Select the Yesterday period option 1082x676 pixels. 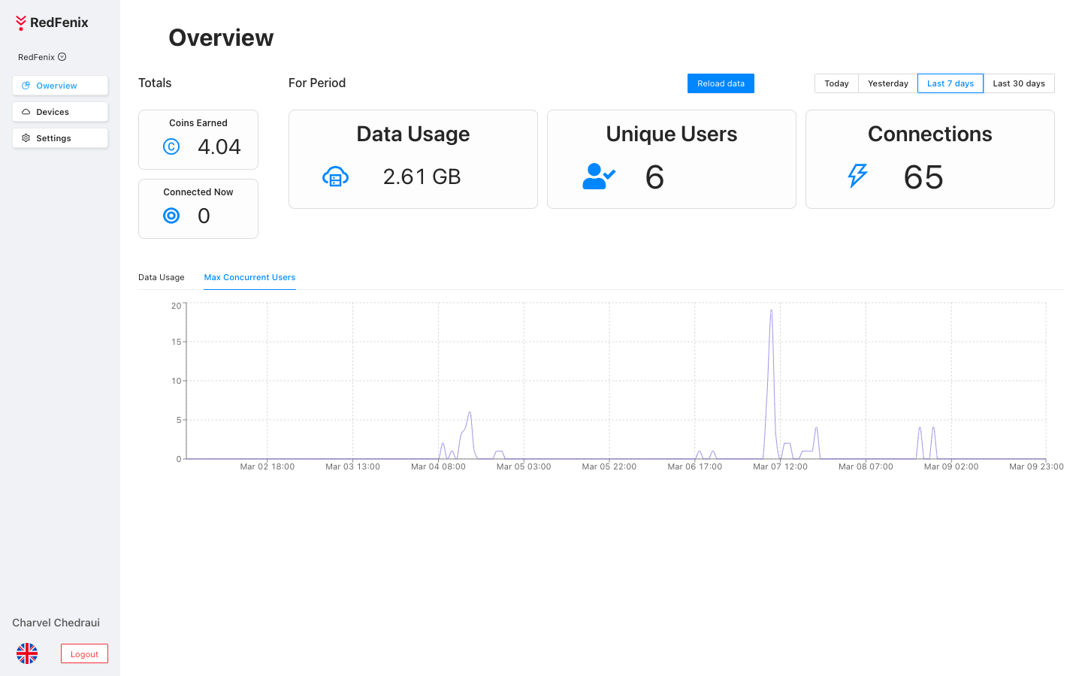[x=888, y=83]
